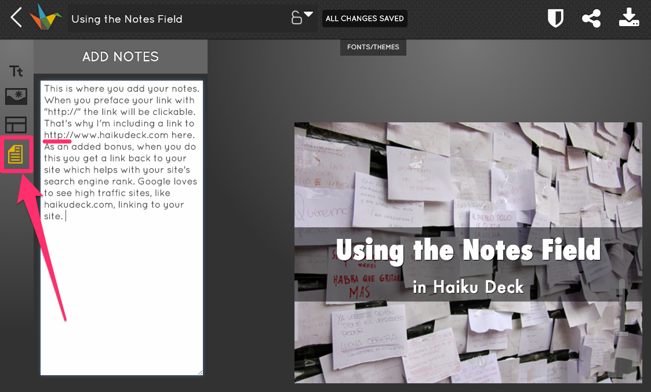Select the slide subtitle 'in Haiku Deck'
This screenshot has width=651, height=392.
468,286
